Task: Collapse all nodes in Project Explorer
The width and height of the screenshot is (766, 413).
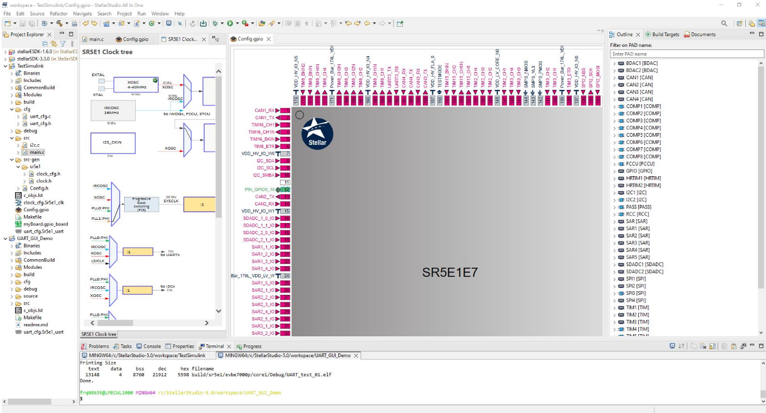Action: 45,44
